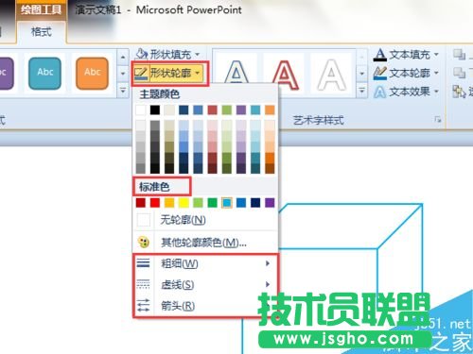Click the color palette icon beside 其他轮廓颜色
473x354 pixels.
tap(144, 242)
